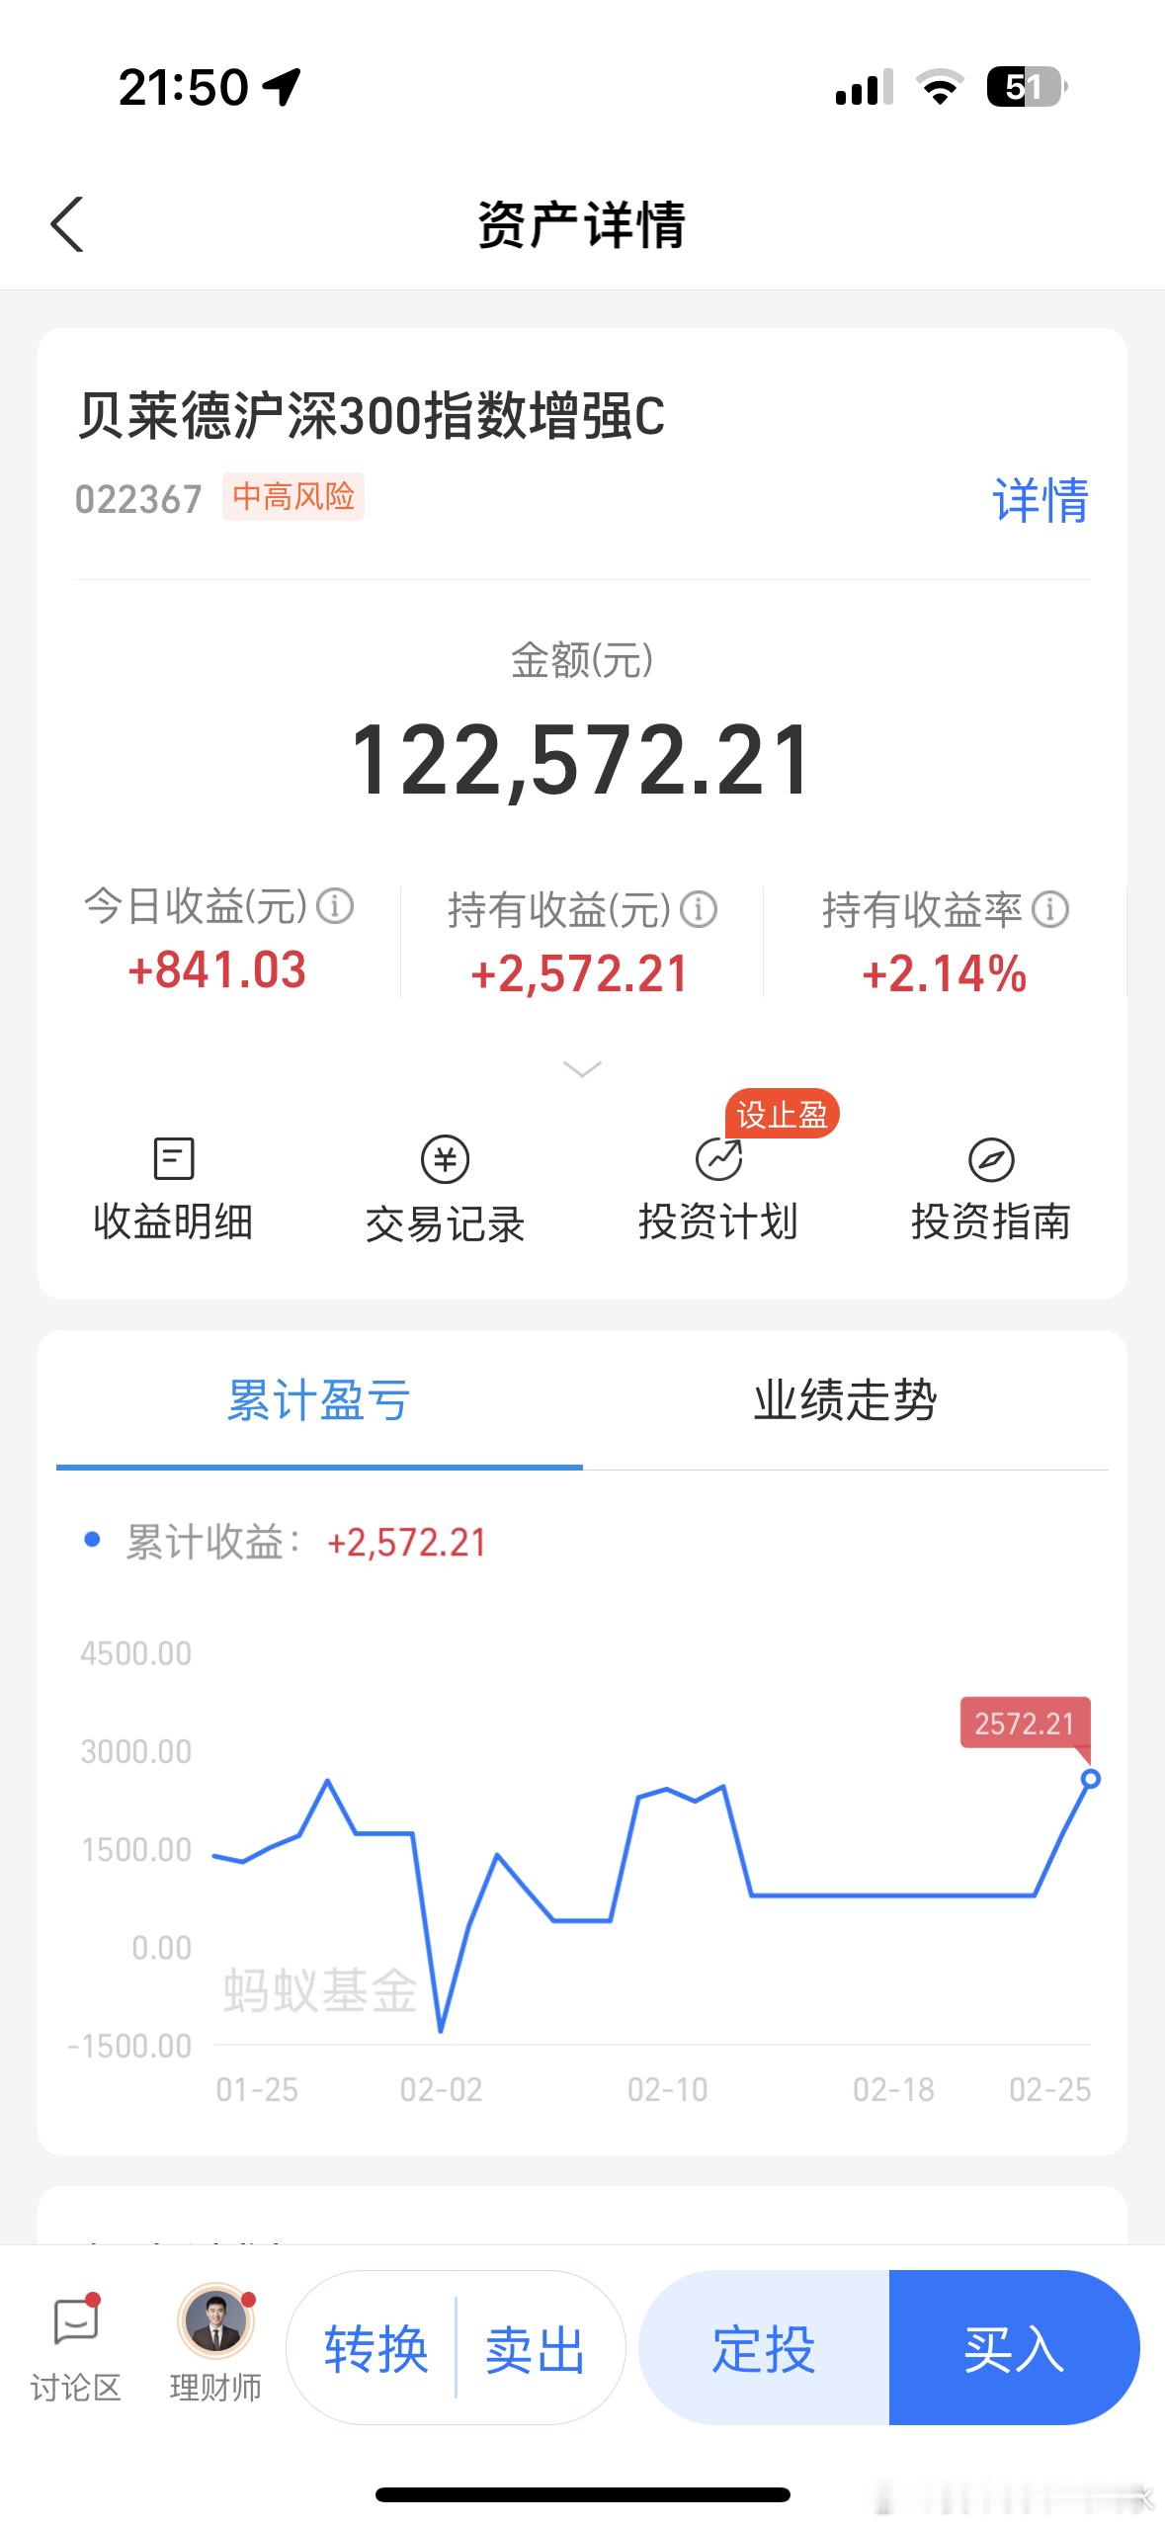Open 投资指南 compass icon
The image size is (1165, 2526).
991,1159
